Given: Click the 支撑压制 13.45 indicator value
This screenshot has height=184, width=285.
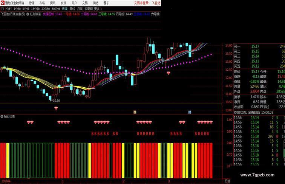Looking at the screenshot, I should point(52,14).
